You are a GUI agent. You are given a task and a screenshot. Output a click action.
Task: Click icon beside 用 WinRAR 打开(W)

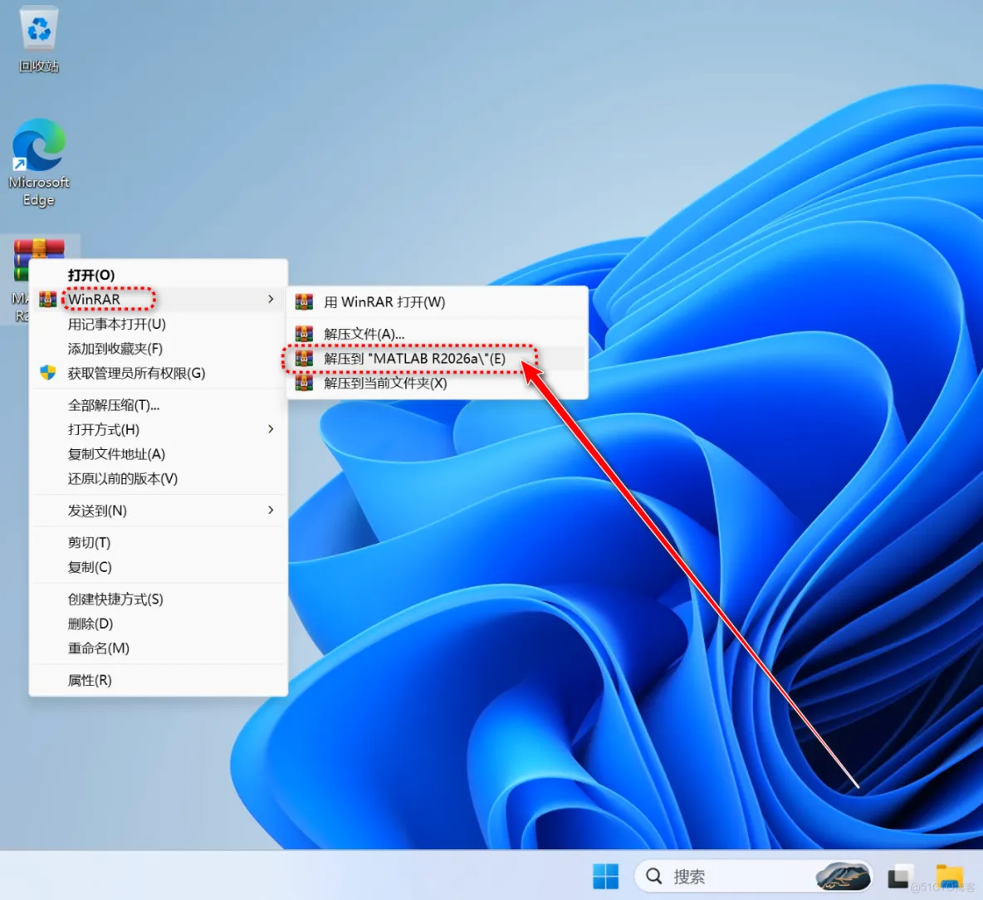point(304,302)
